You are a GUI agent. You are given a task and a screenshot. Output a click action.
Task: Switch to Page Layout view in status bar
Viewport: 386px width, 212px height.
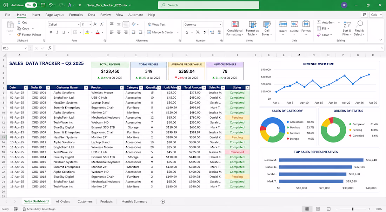[318, 209]
